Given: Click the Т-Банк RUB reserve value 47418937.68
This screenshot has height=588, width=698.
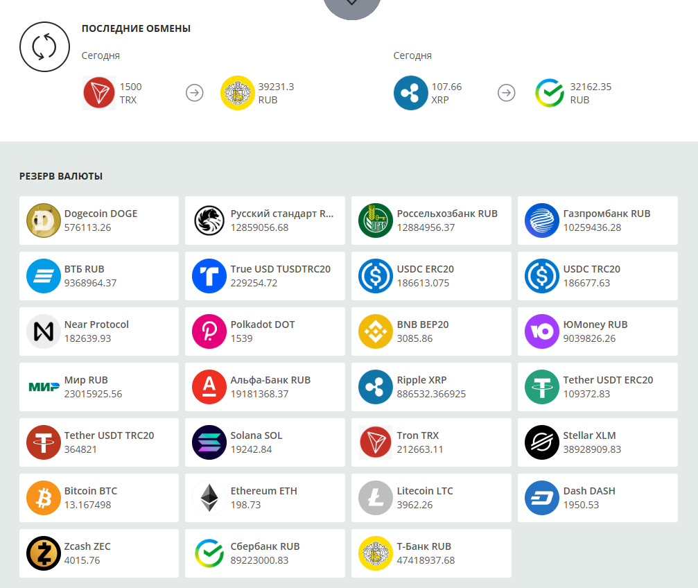Looking at the screenshot, I should [x=426, y=560].
